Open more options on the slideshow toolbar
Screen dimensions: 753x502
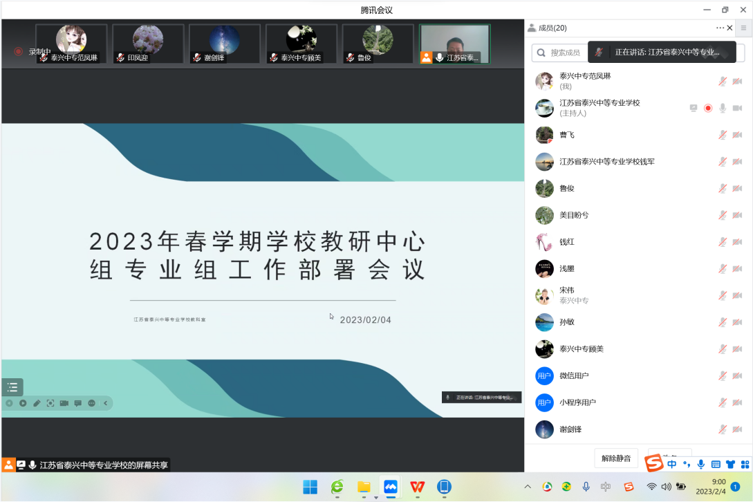[x=92, y=403]
